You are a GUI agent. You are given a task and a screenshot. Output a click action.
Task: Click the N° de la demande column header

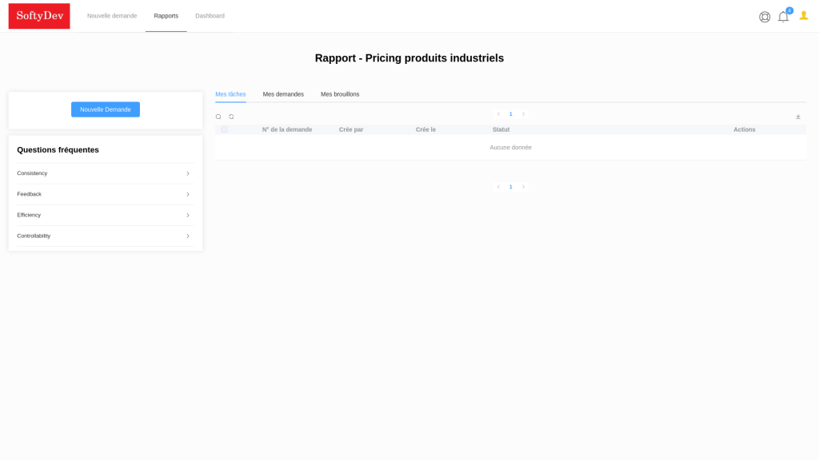click(287, 130)
